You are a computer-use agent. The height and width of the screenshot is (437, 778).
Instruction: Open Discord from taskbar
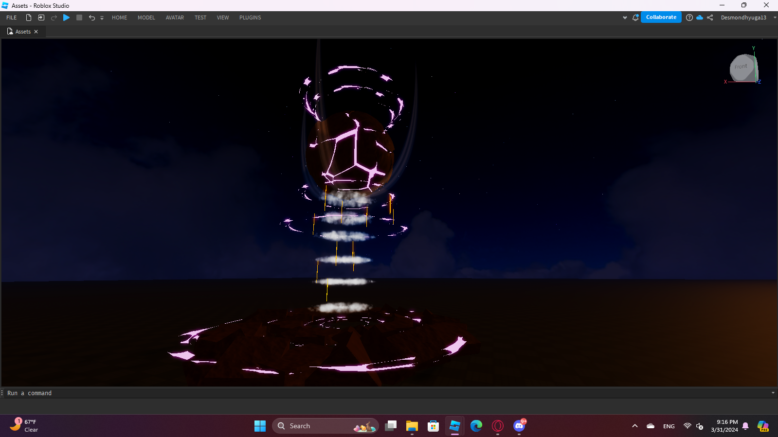519,426
